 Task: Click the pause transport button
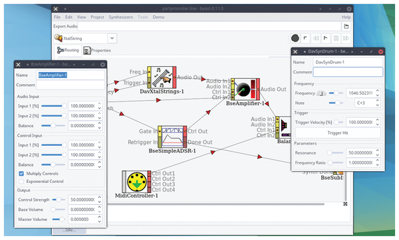pyautogui.click(x=336, y=38)
